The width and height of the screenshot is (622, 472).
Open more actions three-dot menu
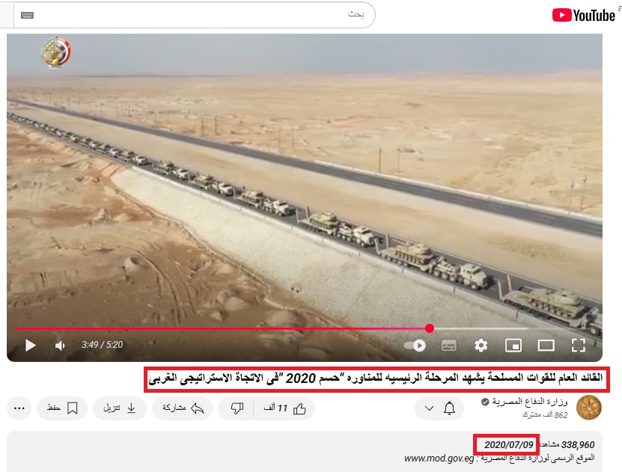pyautogui.click(x=20, y=408)
